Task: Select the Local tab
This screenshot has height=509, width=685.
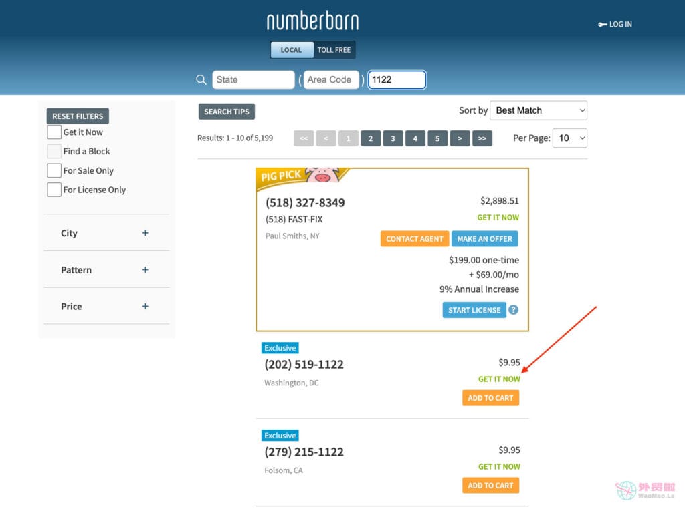Action: pos(291,50)
